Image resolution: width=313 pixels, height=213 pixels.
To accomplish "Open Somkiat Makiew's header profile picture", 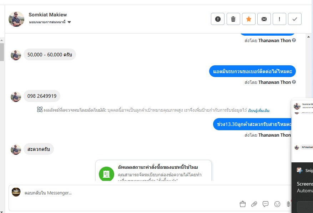I will click(x=16, y=19).
